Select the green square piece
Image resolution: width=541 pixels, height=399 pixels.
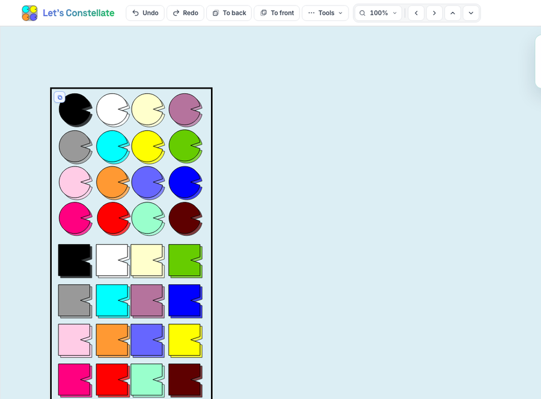pyautogui.click(x=185, y=261)
